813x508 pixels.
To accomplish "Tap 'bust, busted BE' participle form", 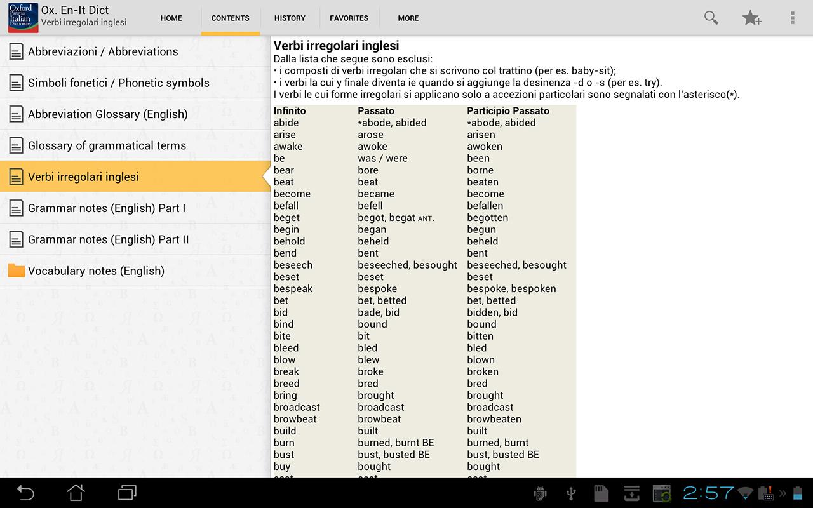I will click(503, 455).
